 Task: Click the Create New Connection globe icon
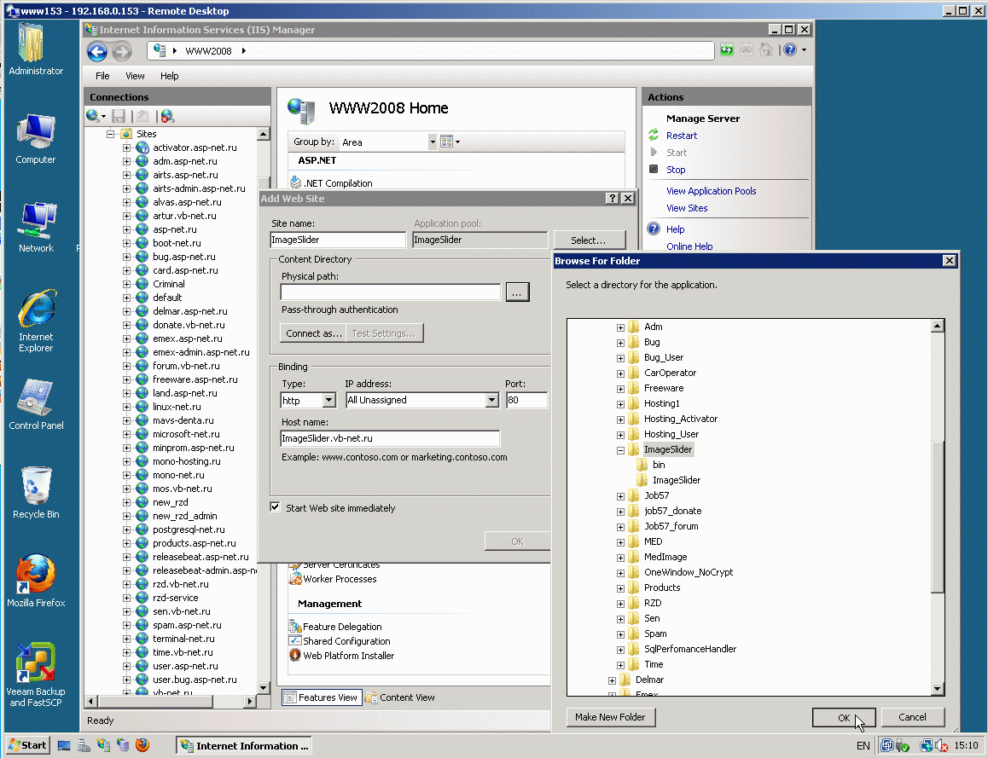coord(93,116)
